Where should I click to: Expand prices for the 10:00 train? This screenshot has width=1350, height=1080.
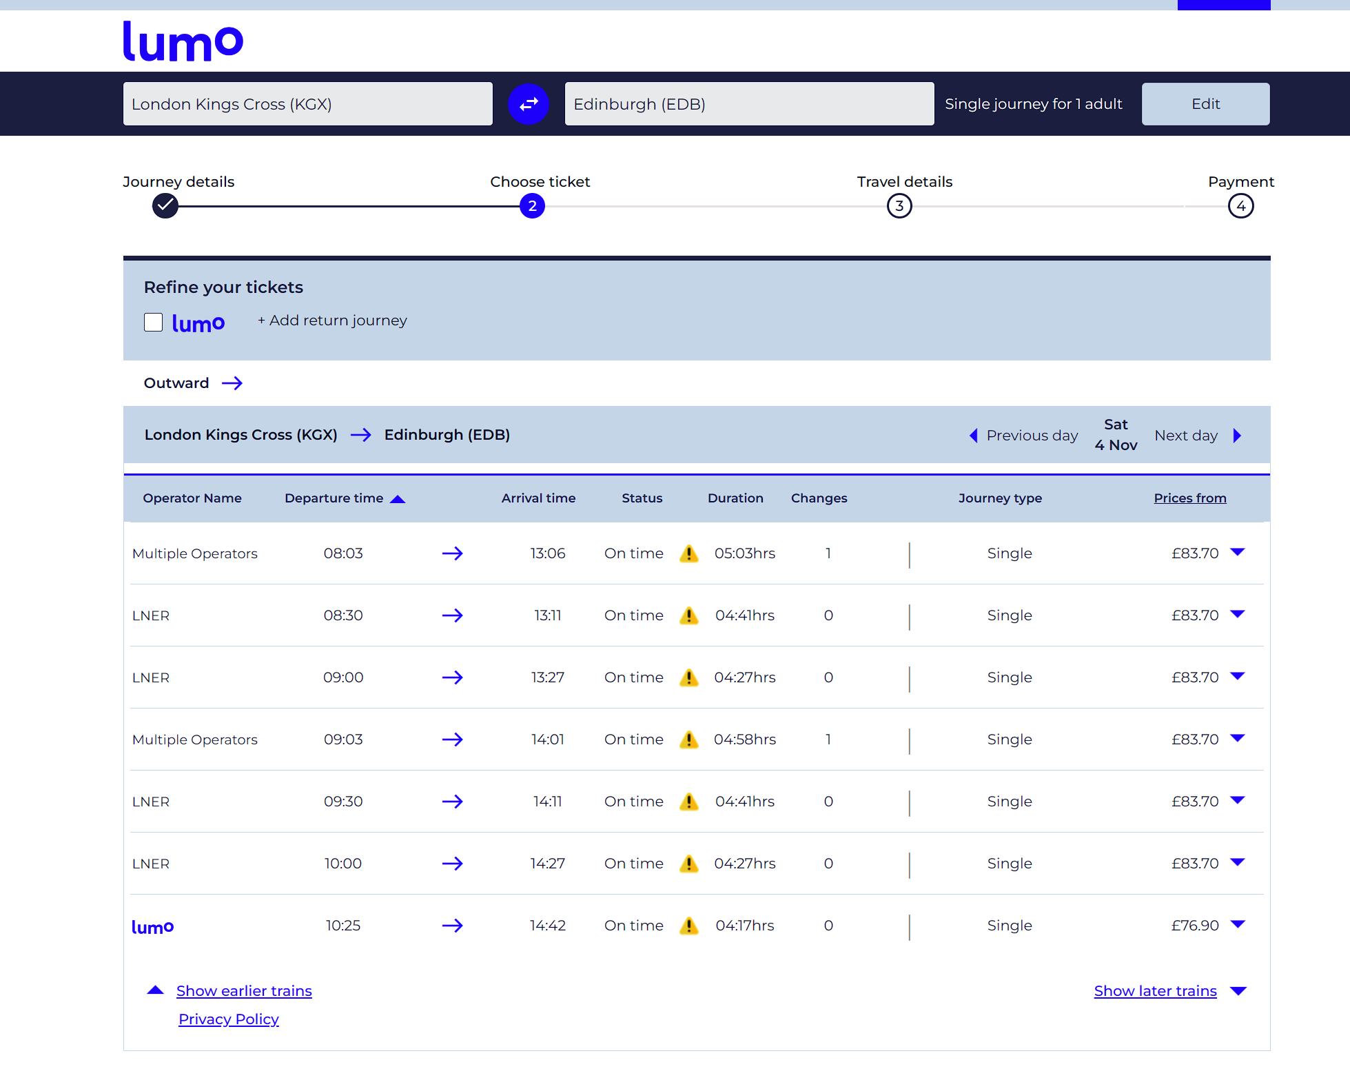pyautogui.click(x=1238, y=862)
